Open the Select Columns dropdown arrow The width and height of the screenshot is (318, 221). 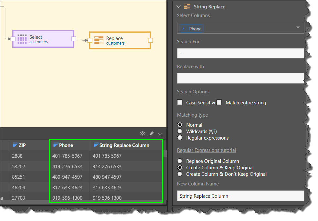pos(298,28)
